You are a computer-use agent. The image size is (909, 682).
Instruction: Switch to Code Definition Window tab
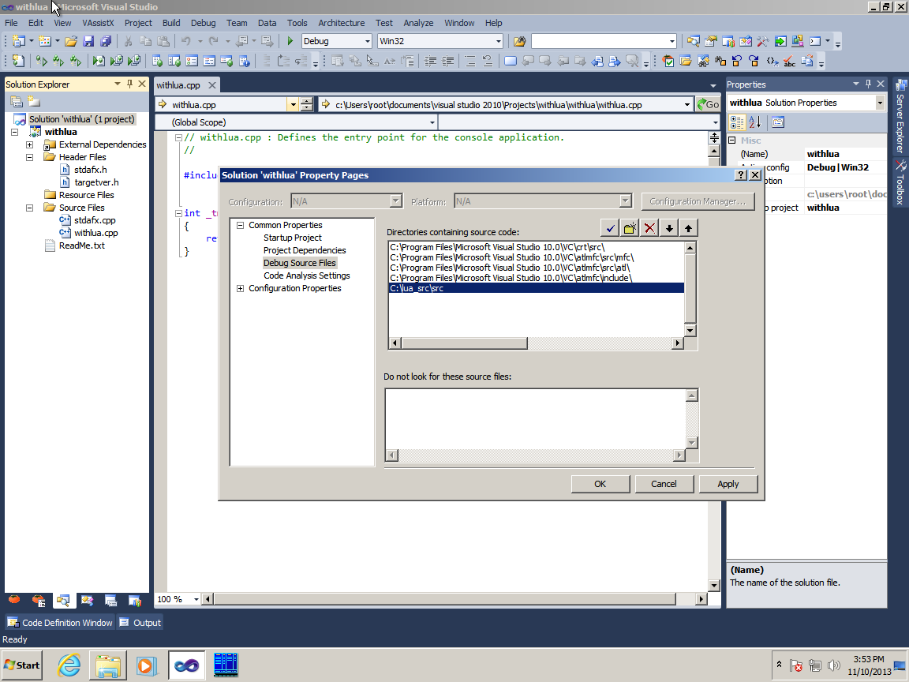[x=60, y=623]
